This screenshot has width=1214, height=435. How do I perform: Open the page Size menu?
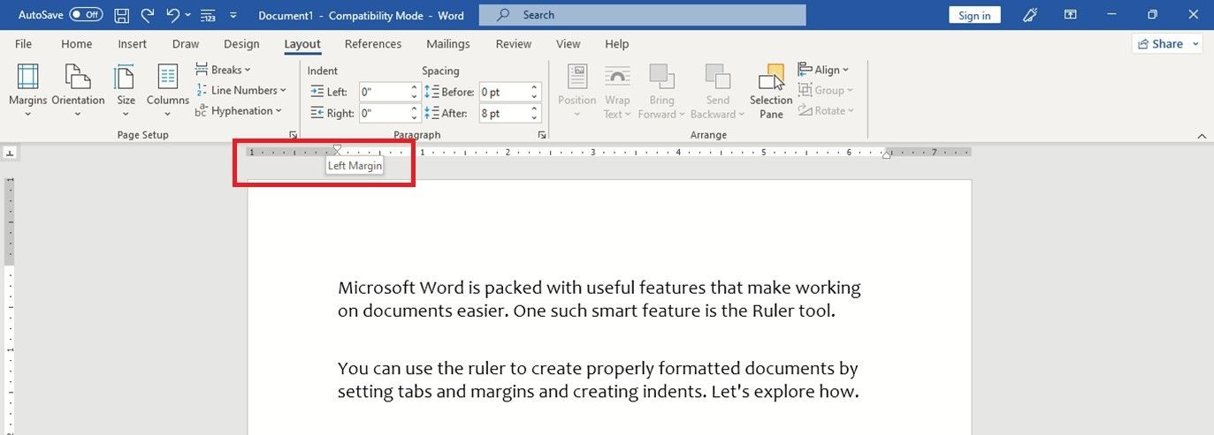[126, 90]
